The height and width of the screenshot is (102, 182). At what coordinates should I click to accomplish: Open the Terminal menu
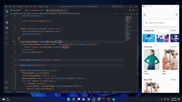(x=40, y=7)
